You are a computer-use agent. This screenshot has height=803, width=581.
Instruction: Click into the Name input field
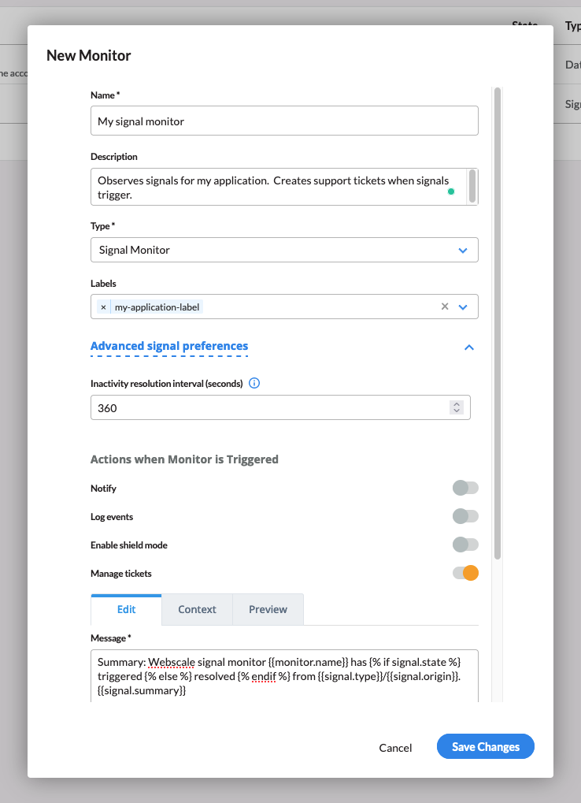284,121
